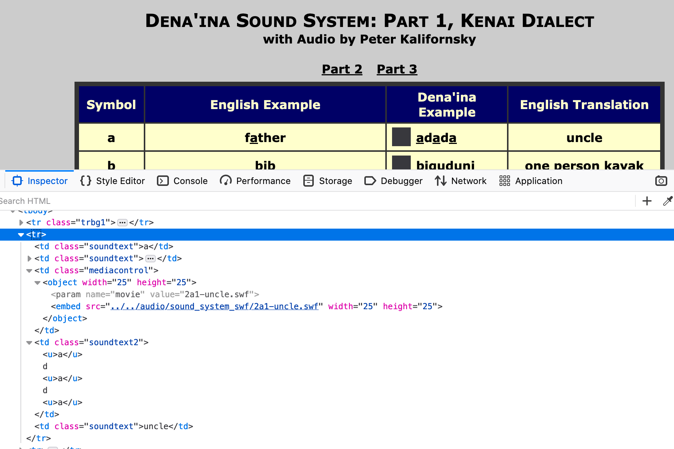674x449 pixels.
Task: Collapse the mediacontrol td node
Action: [x=29, y=271]
